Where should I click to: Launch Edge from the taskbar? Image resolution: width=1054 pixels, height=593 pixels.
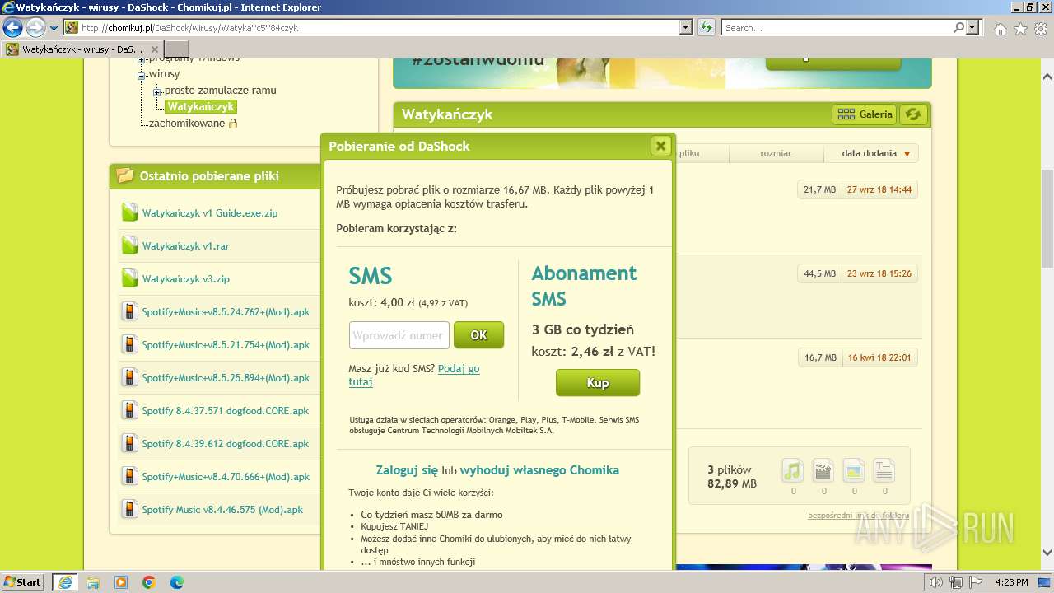(x=177, y=582)
